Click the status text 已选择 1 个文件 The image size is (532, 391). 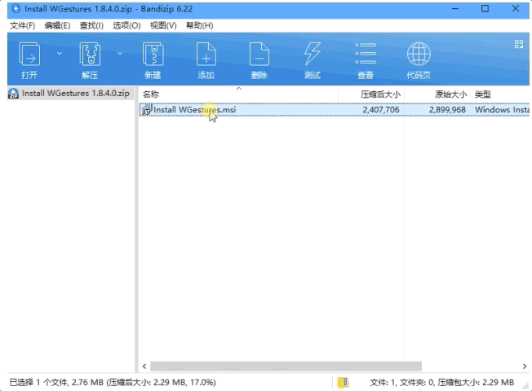tap(39, 383)
